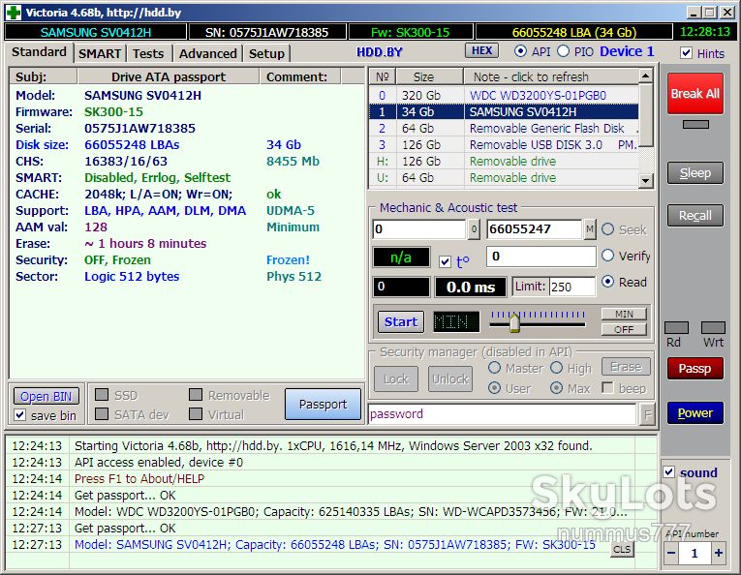Image resolution: width=741 pixels, height=575 pixels.
Task: Click the small '0' start LBA reset button
Action: point(474,229)
